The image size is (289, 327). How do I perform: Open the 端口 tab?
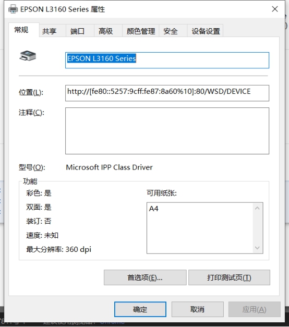[77, 31]
